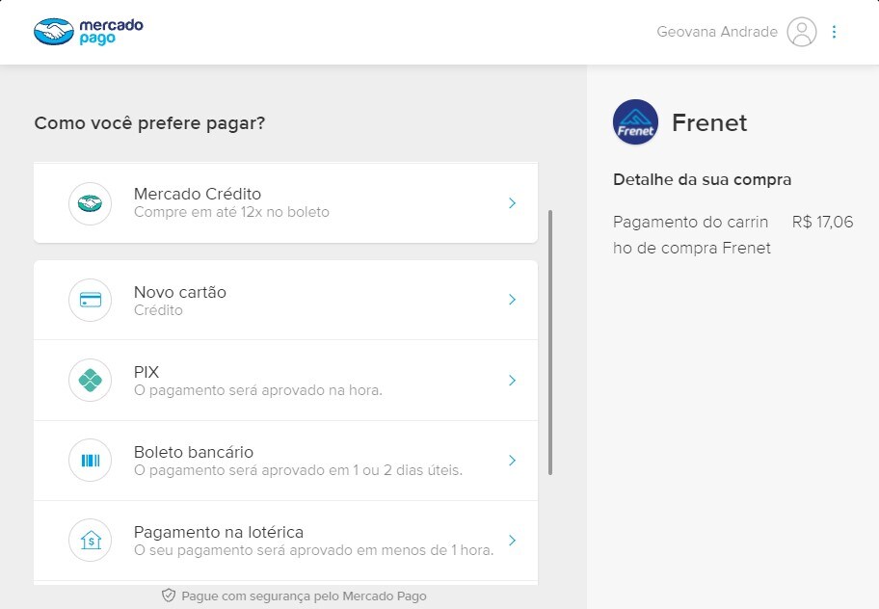This screenshot has width=879, height=609.
Task: Open the three-dot options menu
Action: pos(834,32)
